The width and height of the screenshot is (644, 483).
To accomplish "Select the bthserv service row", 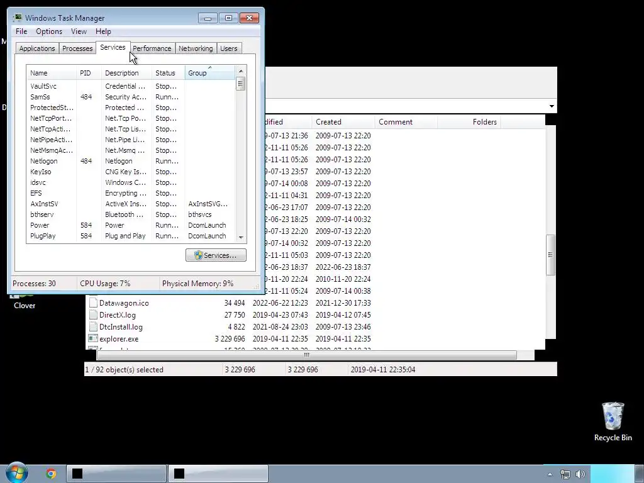I will pos(131,214).
